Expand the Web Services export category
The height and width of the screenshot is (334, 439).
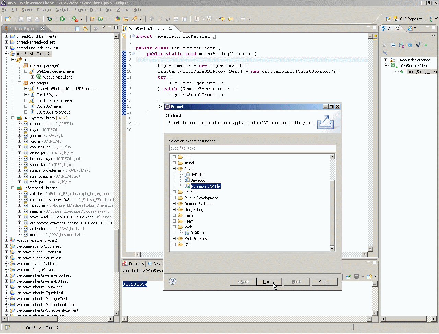point(174,239)
